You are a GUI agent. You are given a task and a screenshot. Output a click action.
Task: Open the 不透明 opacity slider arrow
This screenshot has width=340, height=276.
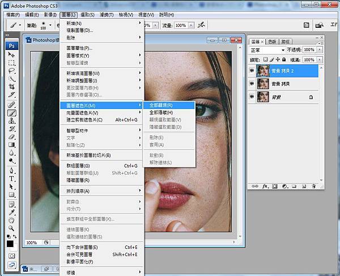coord(319,50)
